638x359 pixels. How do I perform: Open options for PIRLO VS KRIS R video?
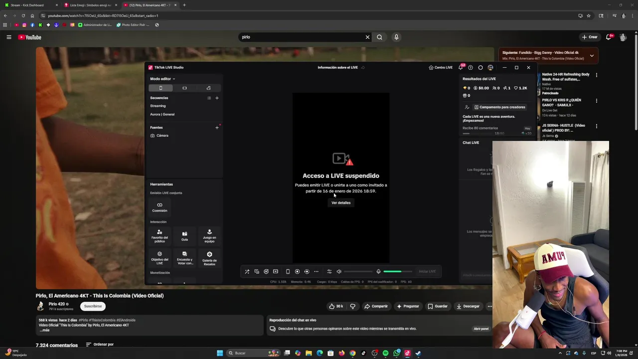pos(597,101)
